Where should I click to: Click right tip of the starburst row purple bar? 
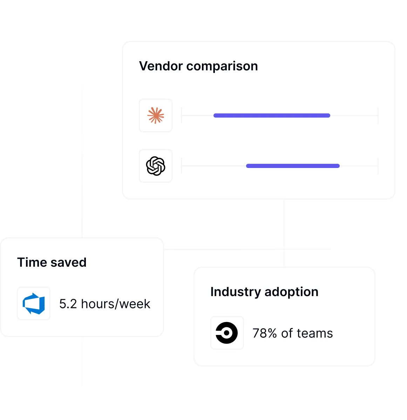tap(329, 115)
